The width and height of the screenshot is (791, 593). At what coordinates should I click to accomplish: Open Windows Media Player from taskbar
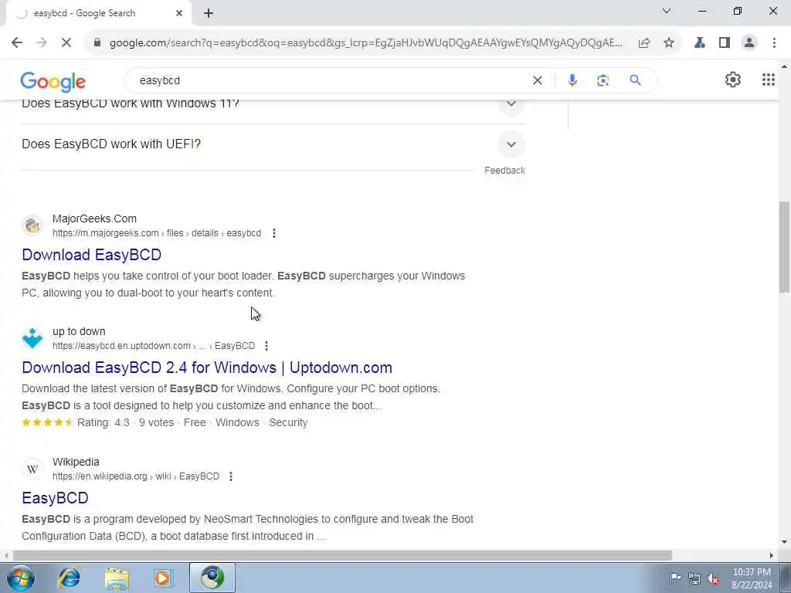163,578
